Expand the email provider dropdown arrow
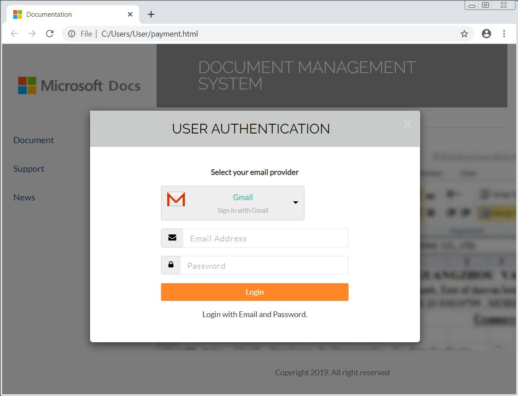This screenshot has width=518, height=396. tap(295, 203)
